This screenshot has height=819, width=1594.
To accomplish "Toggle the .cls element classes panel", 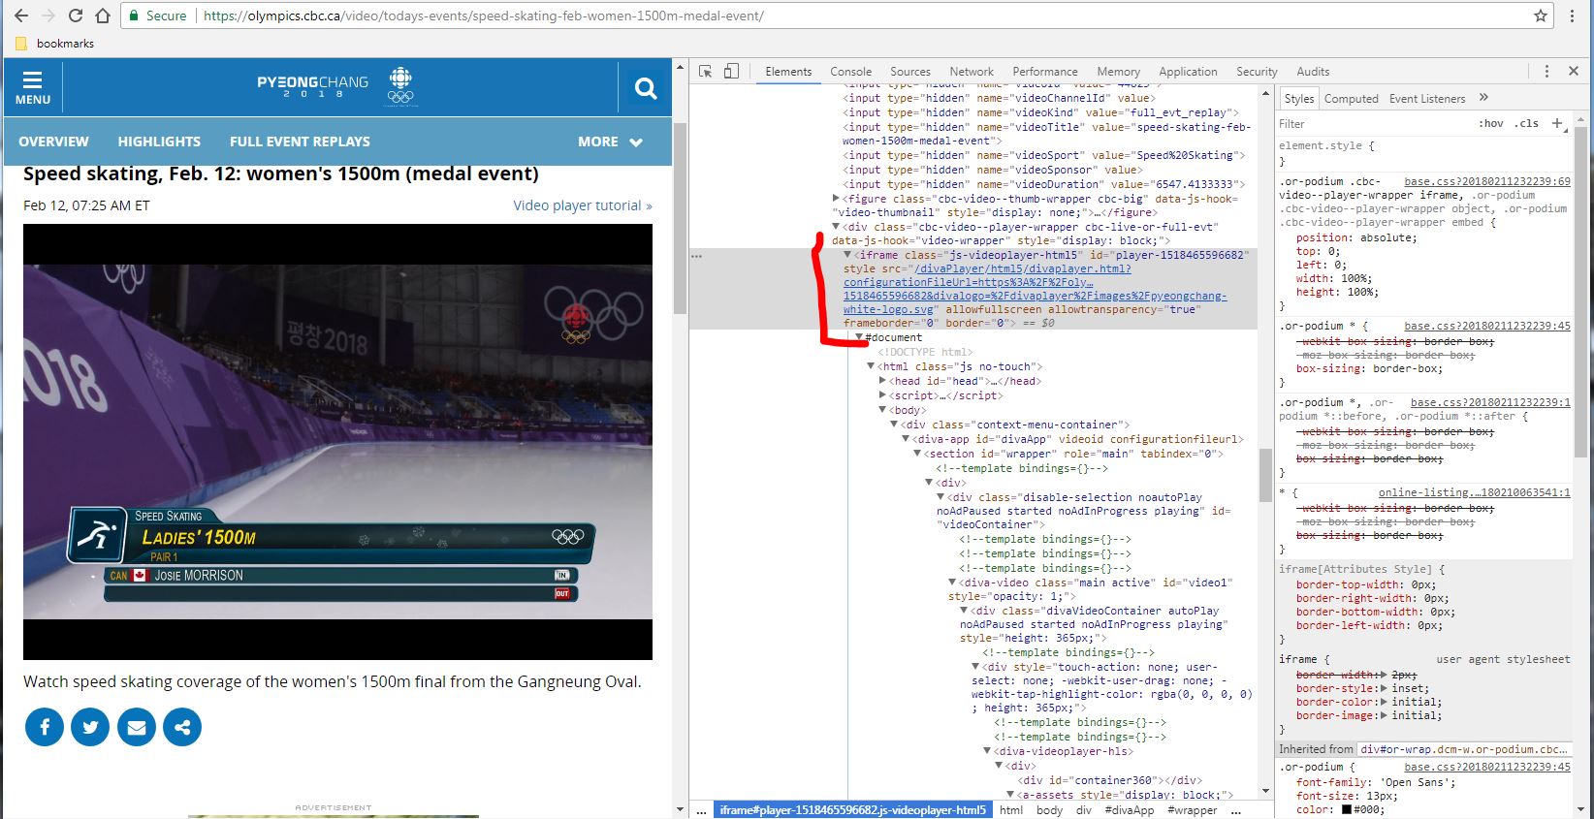I will click(x=1528, y=124).
